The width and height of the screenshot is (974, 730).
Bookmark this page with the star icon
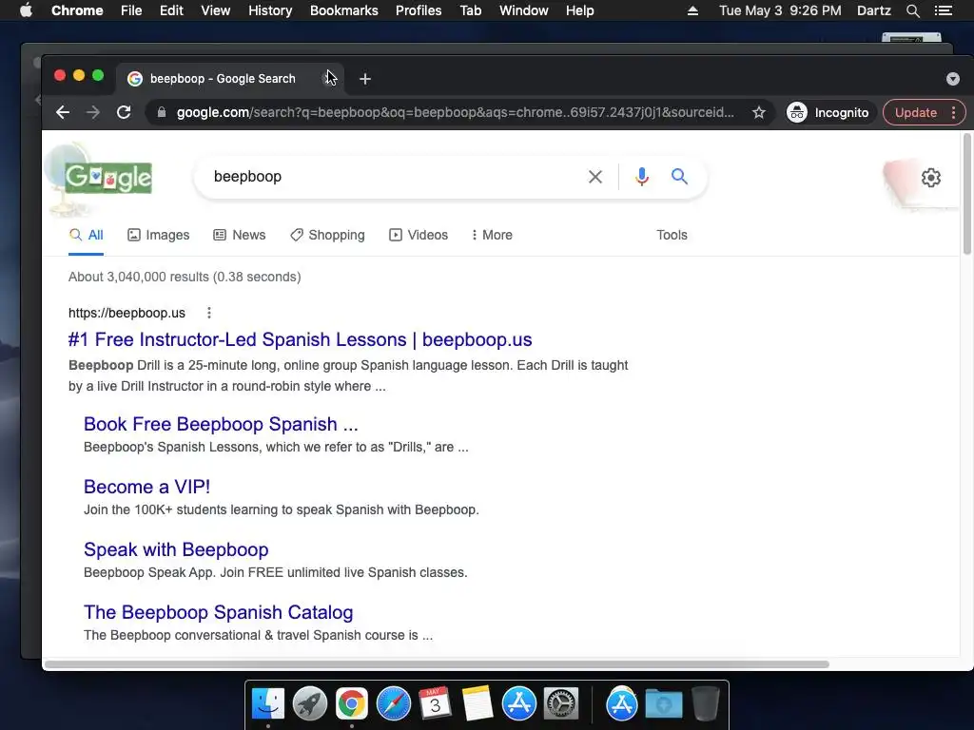click(x=758, y=112)
